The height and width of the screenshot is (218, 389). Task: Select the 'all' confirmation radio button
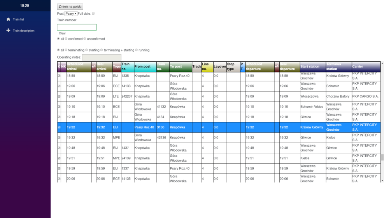58,39
